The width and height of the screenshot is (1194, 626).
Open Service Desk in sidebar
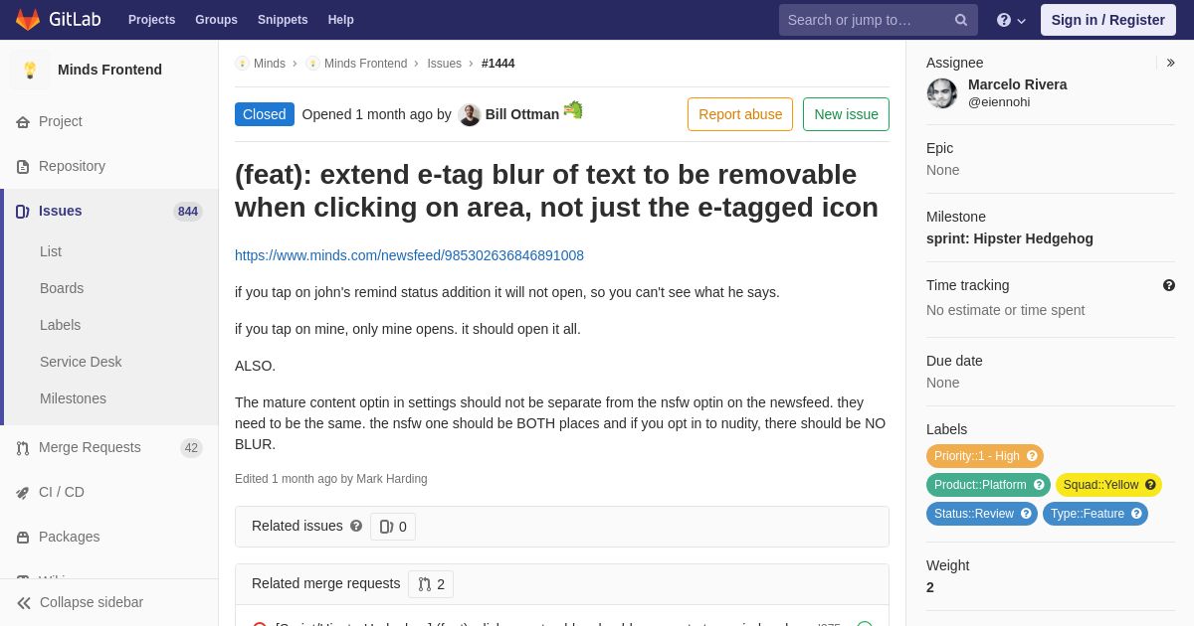(81, 362)
